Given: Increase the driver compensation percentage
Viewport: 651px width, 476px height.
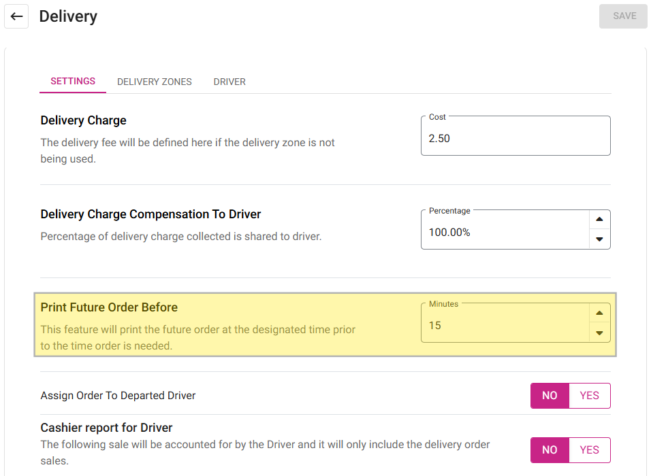Looking at the screenshot, I should point(599,220).
